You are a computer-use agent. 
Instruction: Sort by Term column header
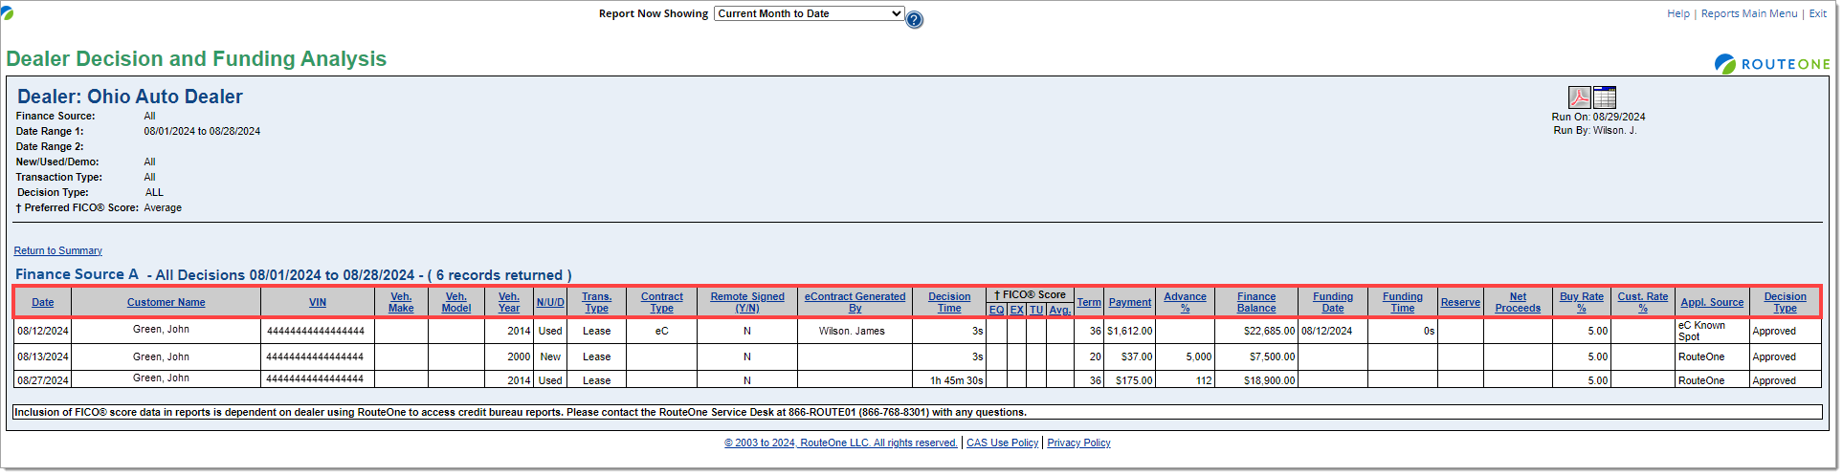[1089, 302]
